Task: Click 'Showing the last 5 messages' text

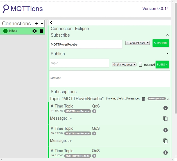Action: pyautogui.click(x=123, y=99)
